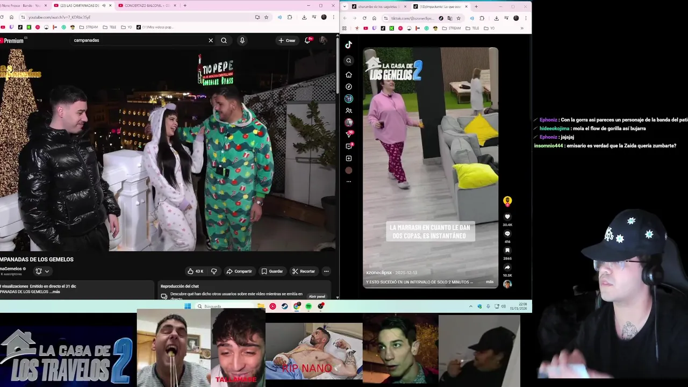The height and width of the screenshot is (387, 688).
Task: Open TikTok messages icon in sidebar
Action: coord(349,146)
